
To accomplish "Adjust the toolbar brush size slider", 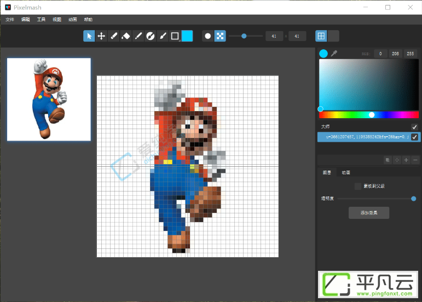I will coord(245,36).
